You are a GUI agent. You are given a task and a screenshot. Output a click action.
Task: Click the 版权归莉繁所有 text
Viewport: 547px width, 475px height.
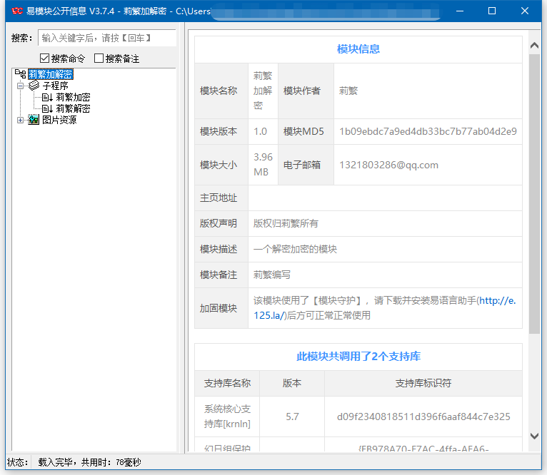click(x=286, y=223)
